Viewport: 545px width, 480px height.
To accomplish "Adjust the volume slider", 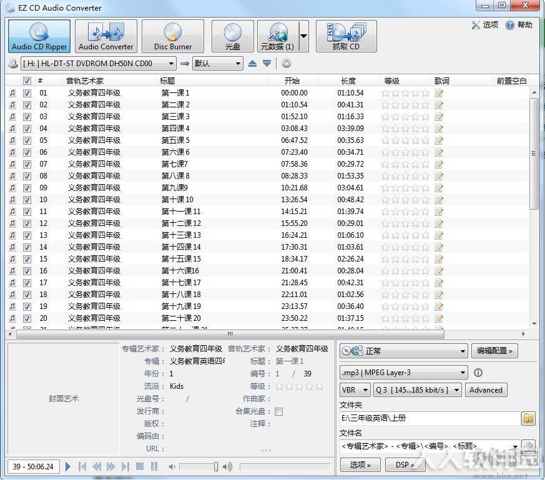I will coord(199,466).
